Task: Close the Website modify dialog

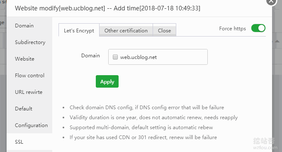Action: pyautogui.click(x=271, y=1)
